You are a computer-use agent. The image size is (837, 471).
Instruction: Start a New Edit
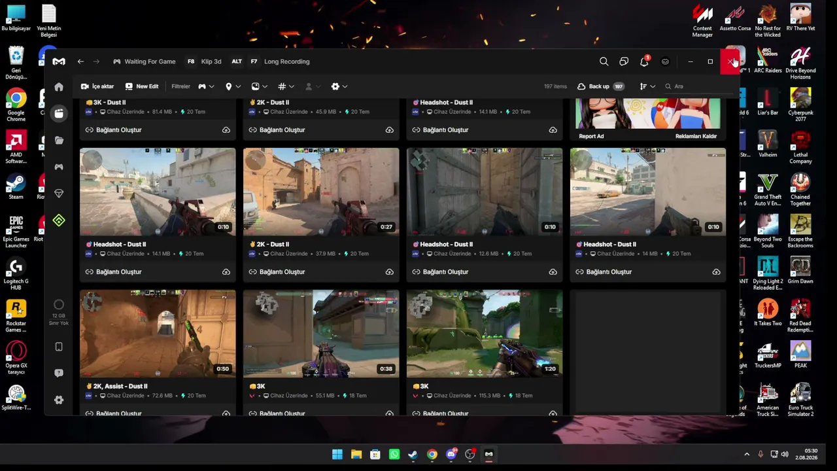[x=142, y=86]
